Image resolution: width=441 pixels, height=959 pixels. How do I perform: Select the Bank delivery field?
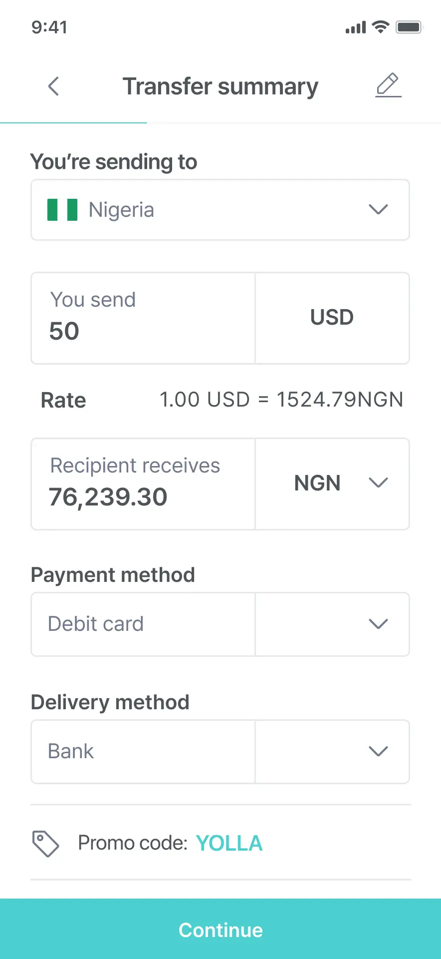[143, 751]
